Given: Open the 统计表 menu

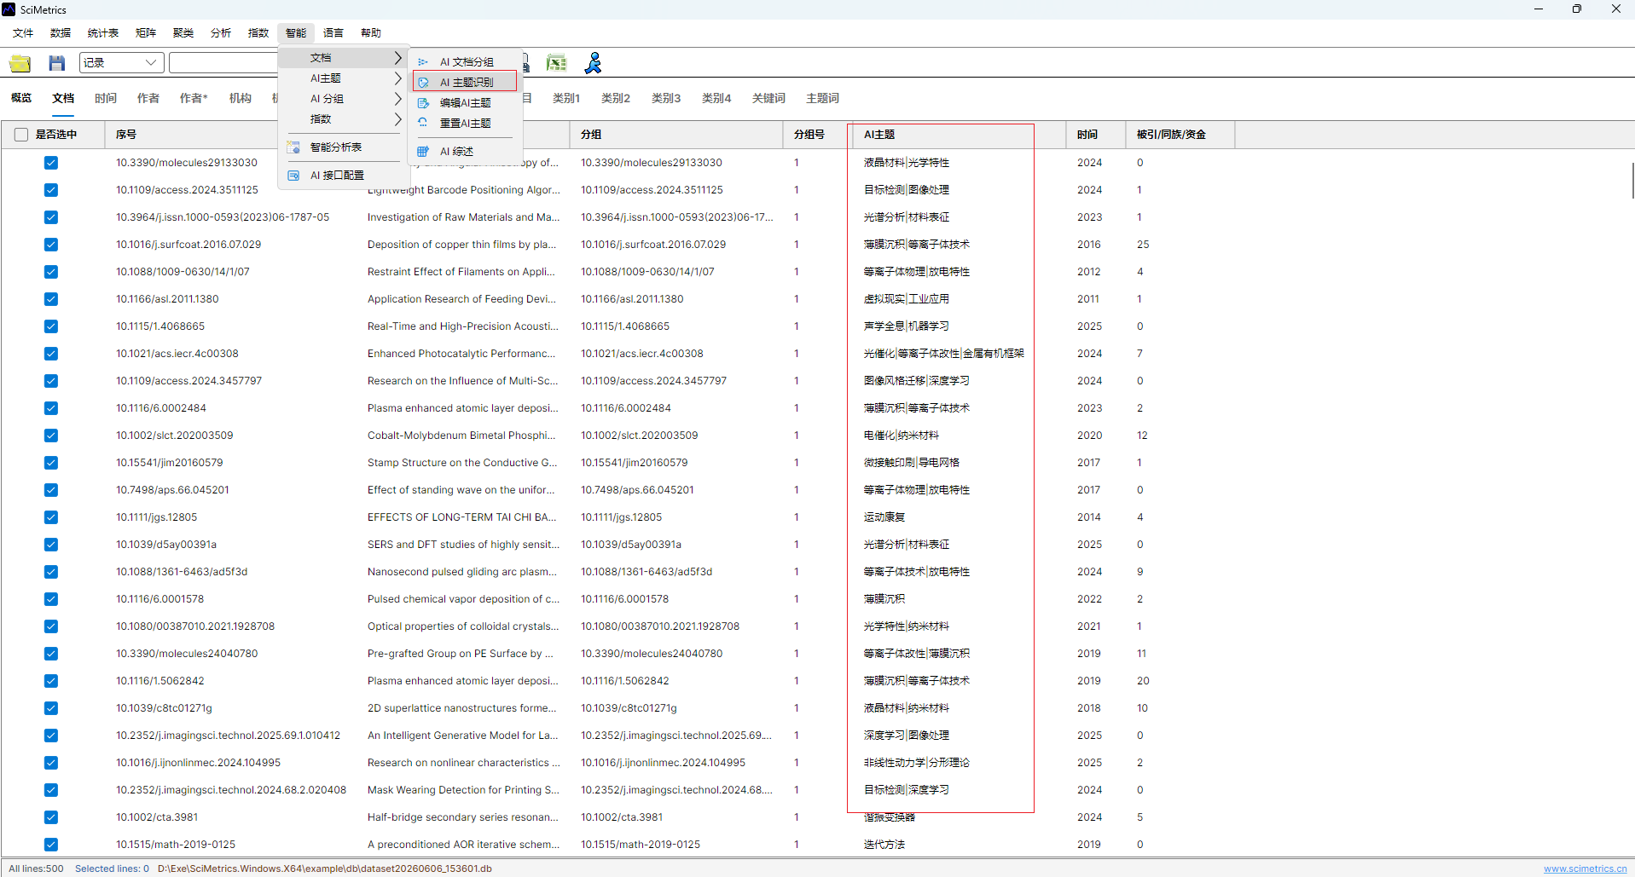Looking at the screenshot, I should click(x=103, y=33).
